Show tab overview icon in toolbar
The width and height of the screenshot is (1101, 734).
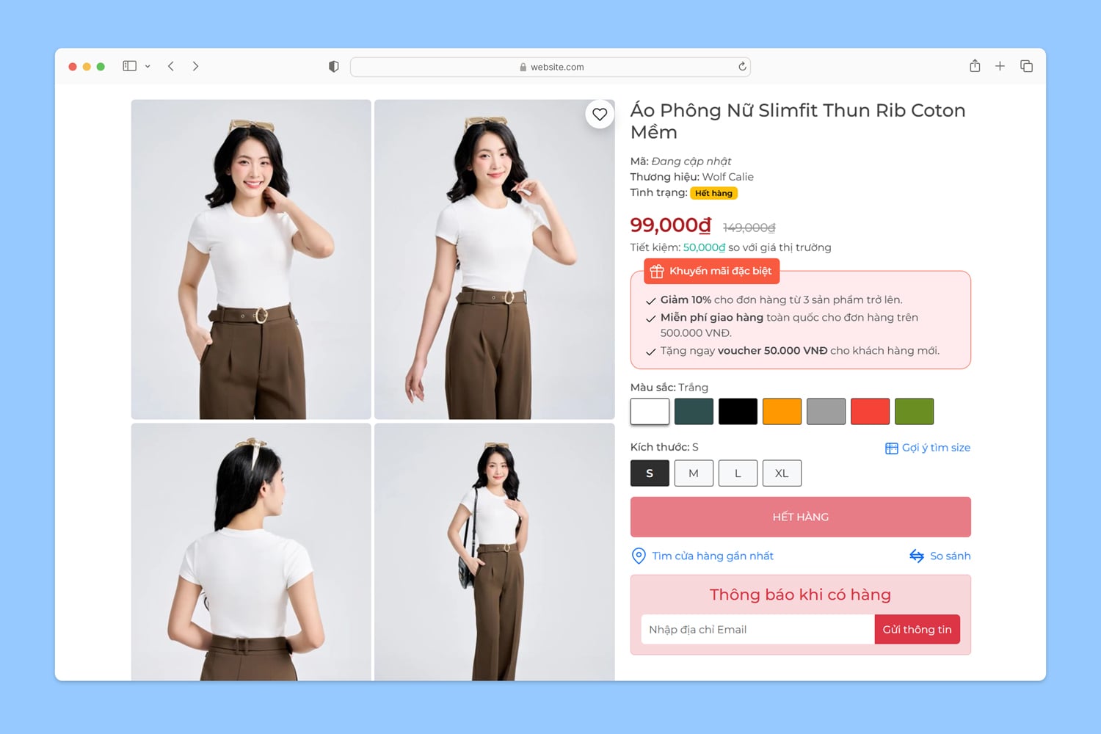1026,66
